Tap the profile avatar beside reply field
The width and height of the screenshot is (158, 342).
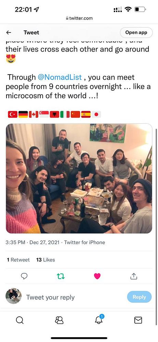pos(14,296)
